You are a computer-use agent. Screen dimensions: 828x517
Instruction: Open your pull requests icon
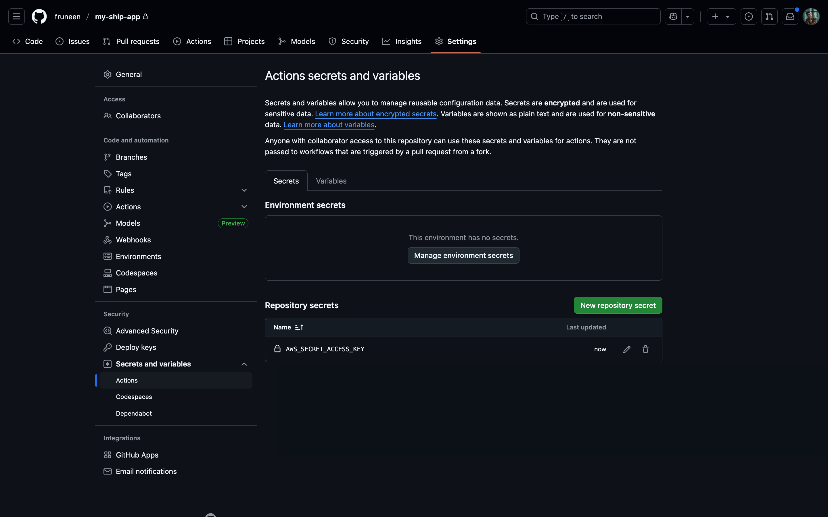coord(769,16)
